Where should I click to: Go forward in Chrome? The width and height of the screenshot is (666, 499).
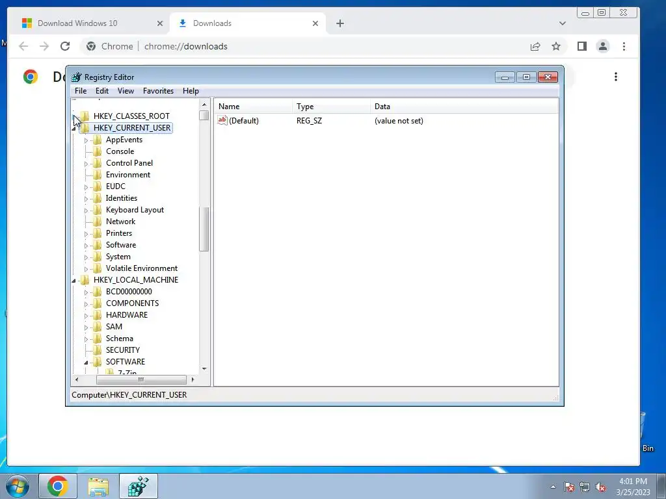click(x=44, y=46)
